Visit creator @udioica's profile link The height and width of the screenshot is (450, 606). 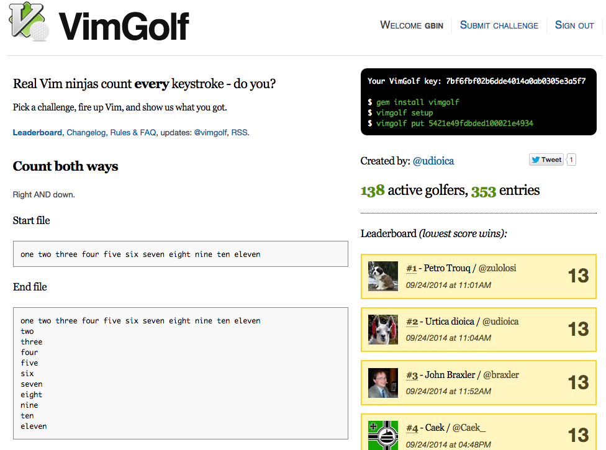point(433,161)
